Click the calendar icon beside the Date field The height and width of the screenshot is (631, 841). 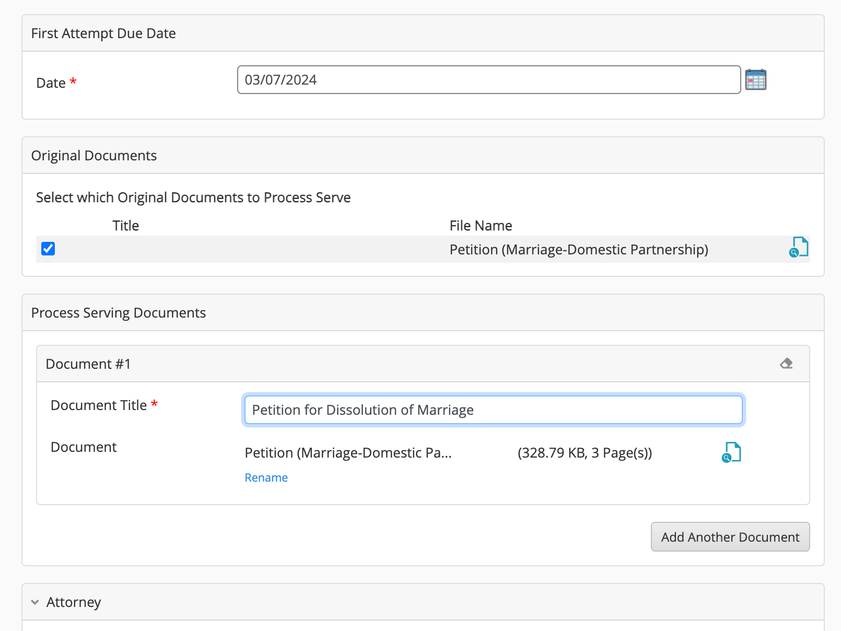coord(757,79)
